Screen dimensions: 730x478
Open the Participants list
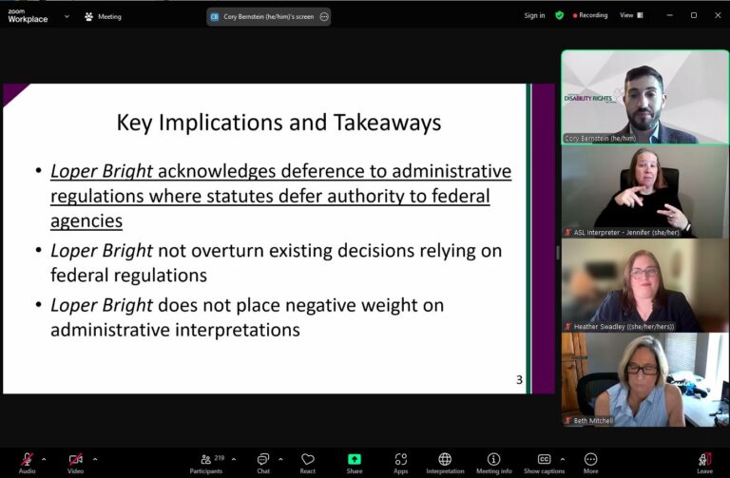click(x=206, y=462)
